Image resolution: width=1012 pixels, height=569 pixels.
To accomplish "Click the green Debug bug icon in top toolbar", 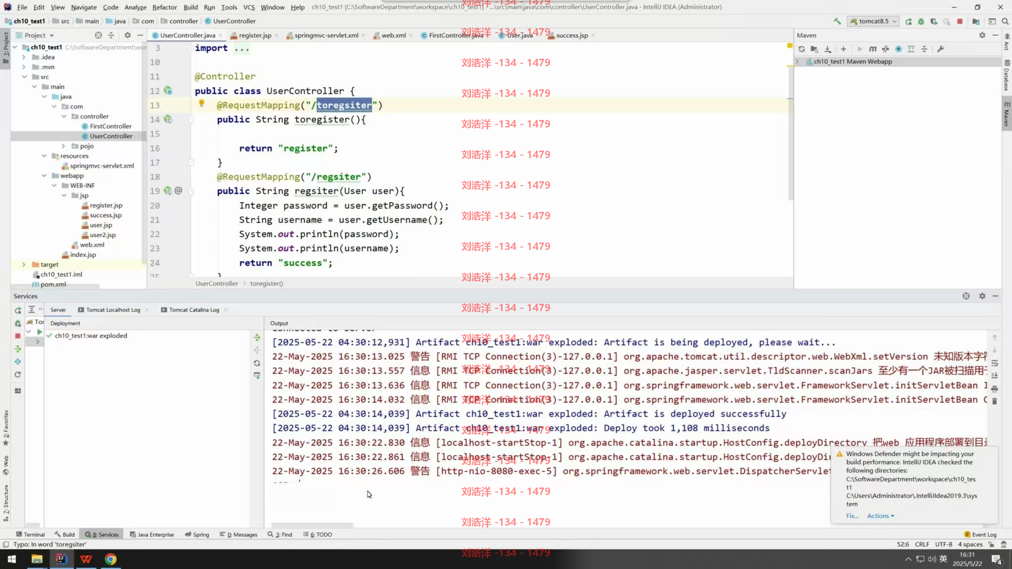I will 921,21.
